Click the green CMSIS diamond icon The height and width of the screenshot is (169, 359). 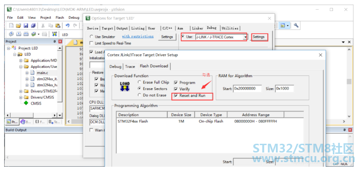26,103
